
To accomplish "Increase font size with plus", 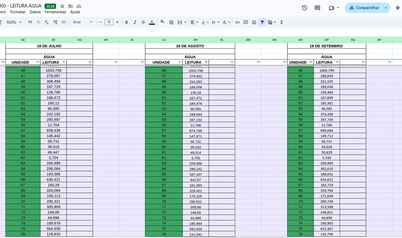I will [117, 22].
